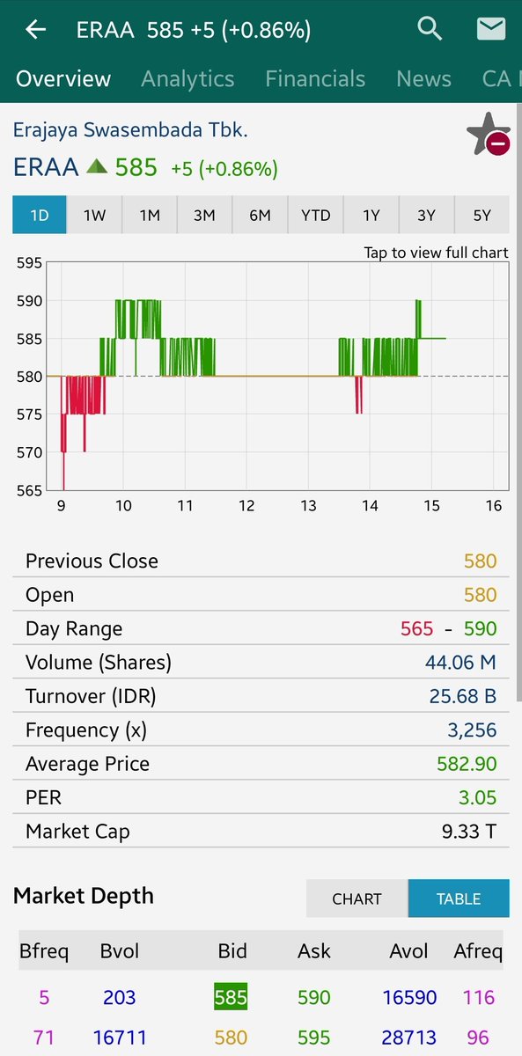Open the News tab

tap(423, 78)
